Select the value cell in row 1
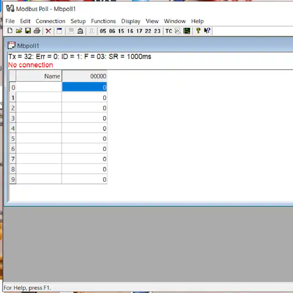 84,97
